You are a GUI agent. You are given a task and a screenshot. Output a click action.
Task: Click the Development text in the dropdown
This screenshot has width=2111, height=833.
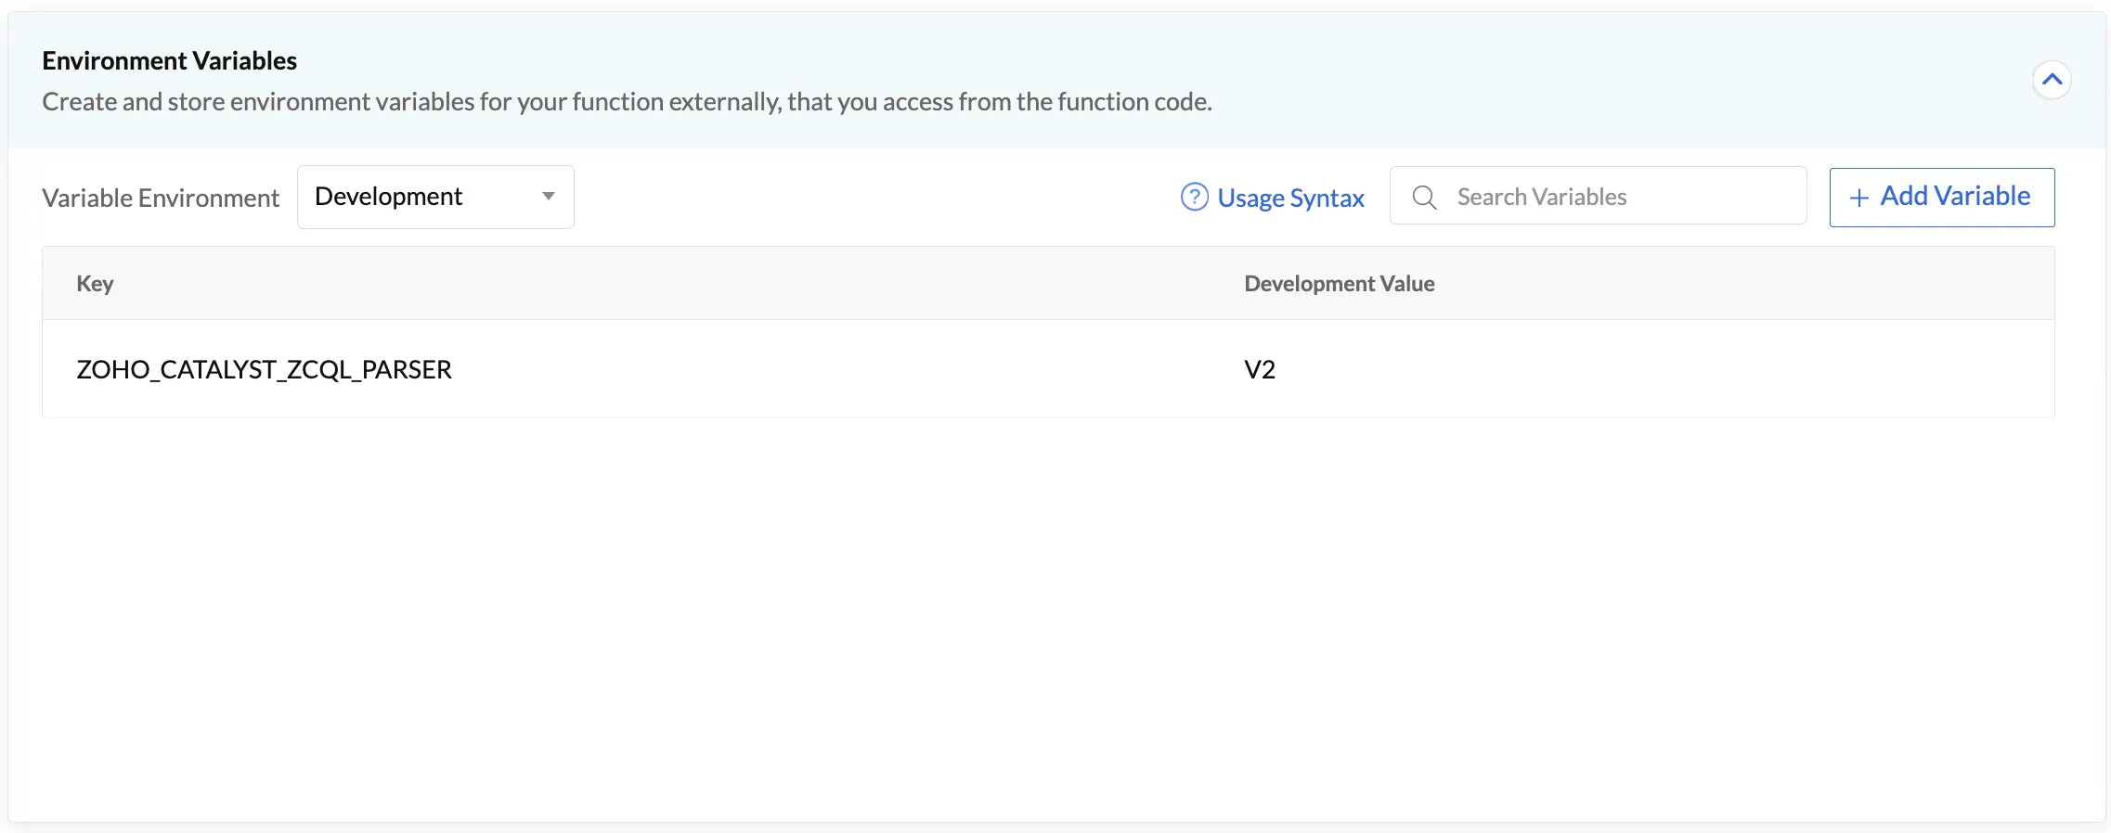(388, 197)
